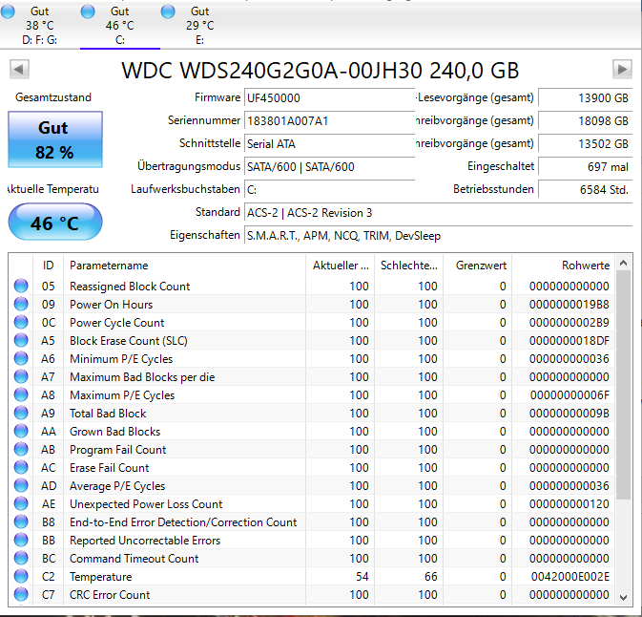This screenshot has height=617, width=642.
Task: Select the raw value 0042000E002E
Action: point(570,577)
